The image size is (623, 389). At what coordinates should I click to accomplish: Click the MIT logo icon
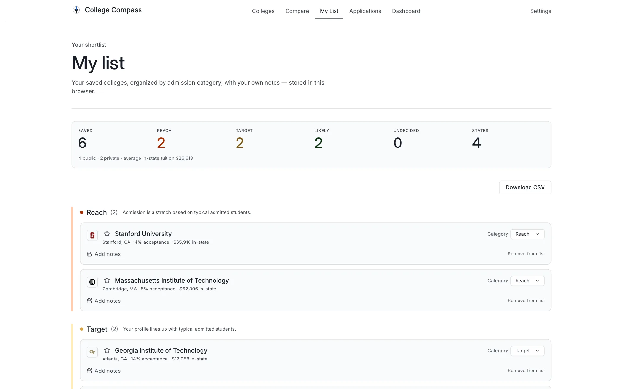coord(92,282)
